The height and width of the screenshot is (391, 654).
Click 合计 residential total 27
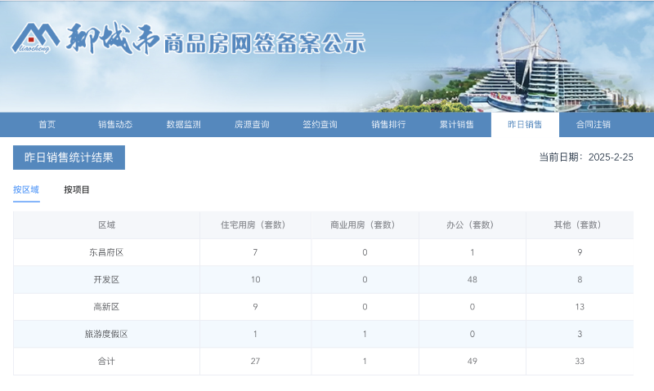(x=255, y=362)
